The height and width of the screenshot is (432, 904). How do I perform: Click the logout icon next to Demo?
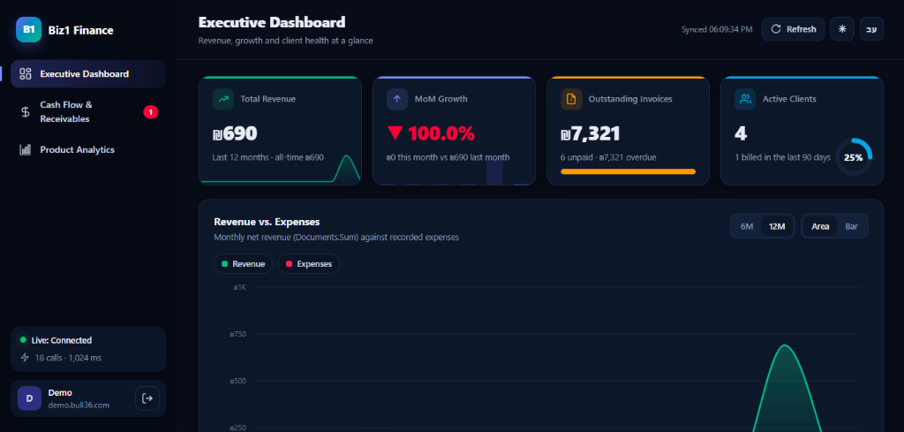[x=147, y=398]
